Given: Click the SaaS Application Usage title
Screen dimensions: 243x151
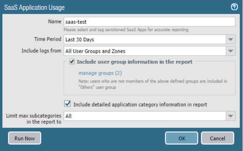Looking at the screenshot, I should (x=34, y=8).
